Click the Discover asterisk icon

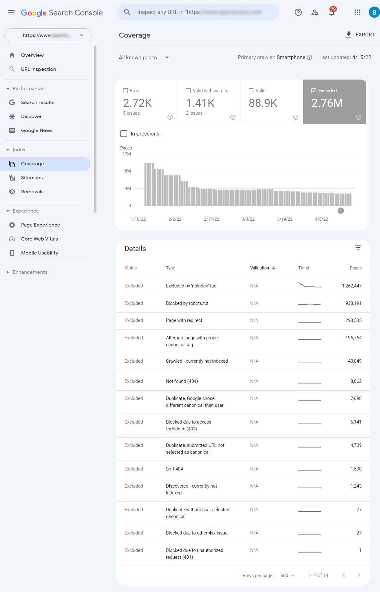(12, 117)
